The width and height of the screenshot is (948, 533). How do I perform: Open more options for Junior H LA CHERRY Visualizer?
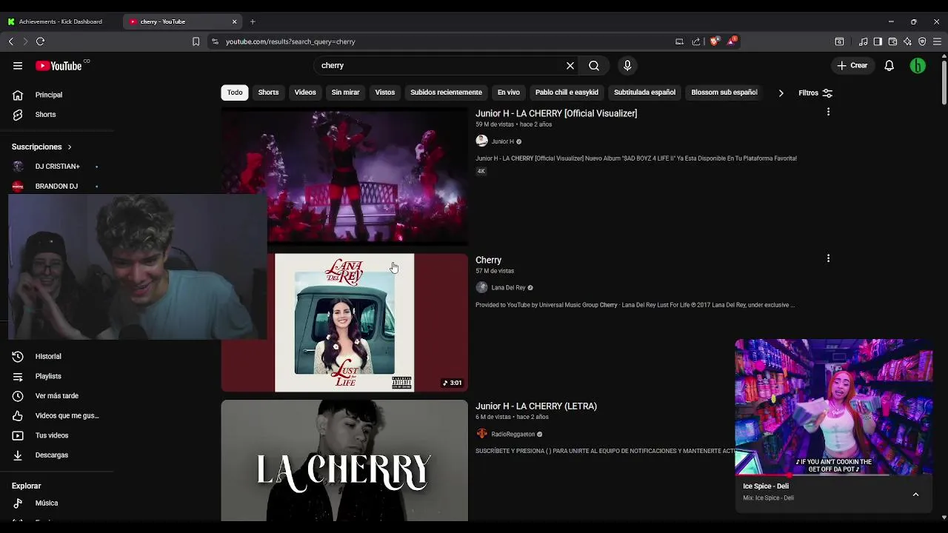pyautogui.click(x=828, y=112)
